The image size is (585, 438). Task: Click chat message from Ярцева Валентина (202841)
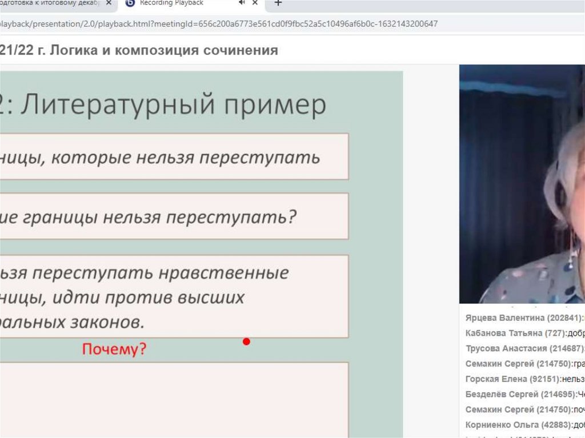(525, 318)
